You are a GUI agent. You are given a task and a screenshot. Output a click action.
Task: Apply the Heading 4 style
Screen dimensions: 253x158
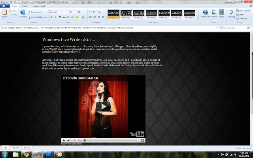pyautogui.click(x=164, y=14)
